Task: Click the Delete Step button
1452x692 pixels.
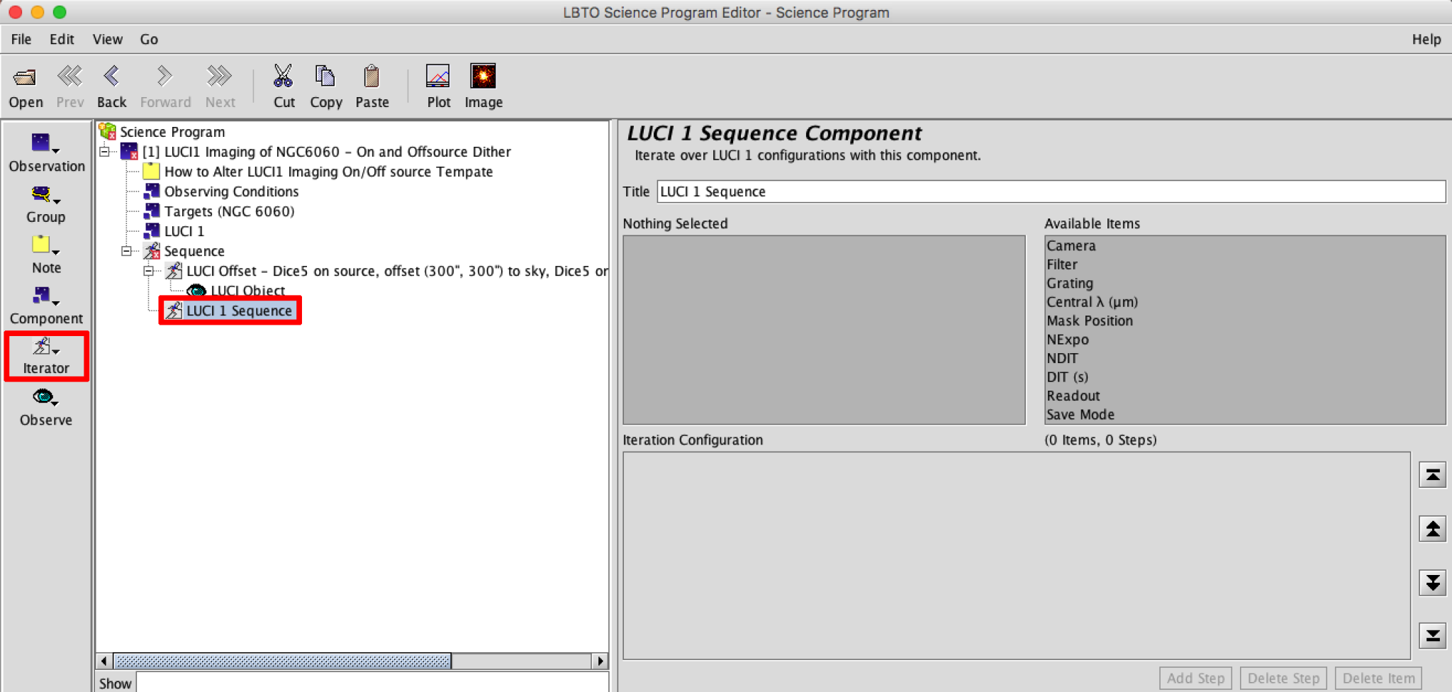Action: pyautogui.click(x=1283, y=678)
